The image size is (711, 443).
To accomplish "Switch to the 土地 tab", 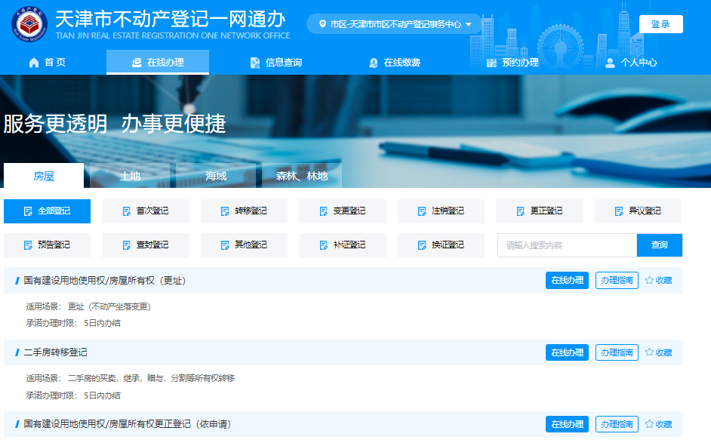I will point(130,176).
